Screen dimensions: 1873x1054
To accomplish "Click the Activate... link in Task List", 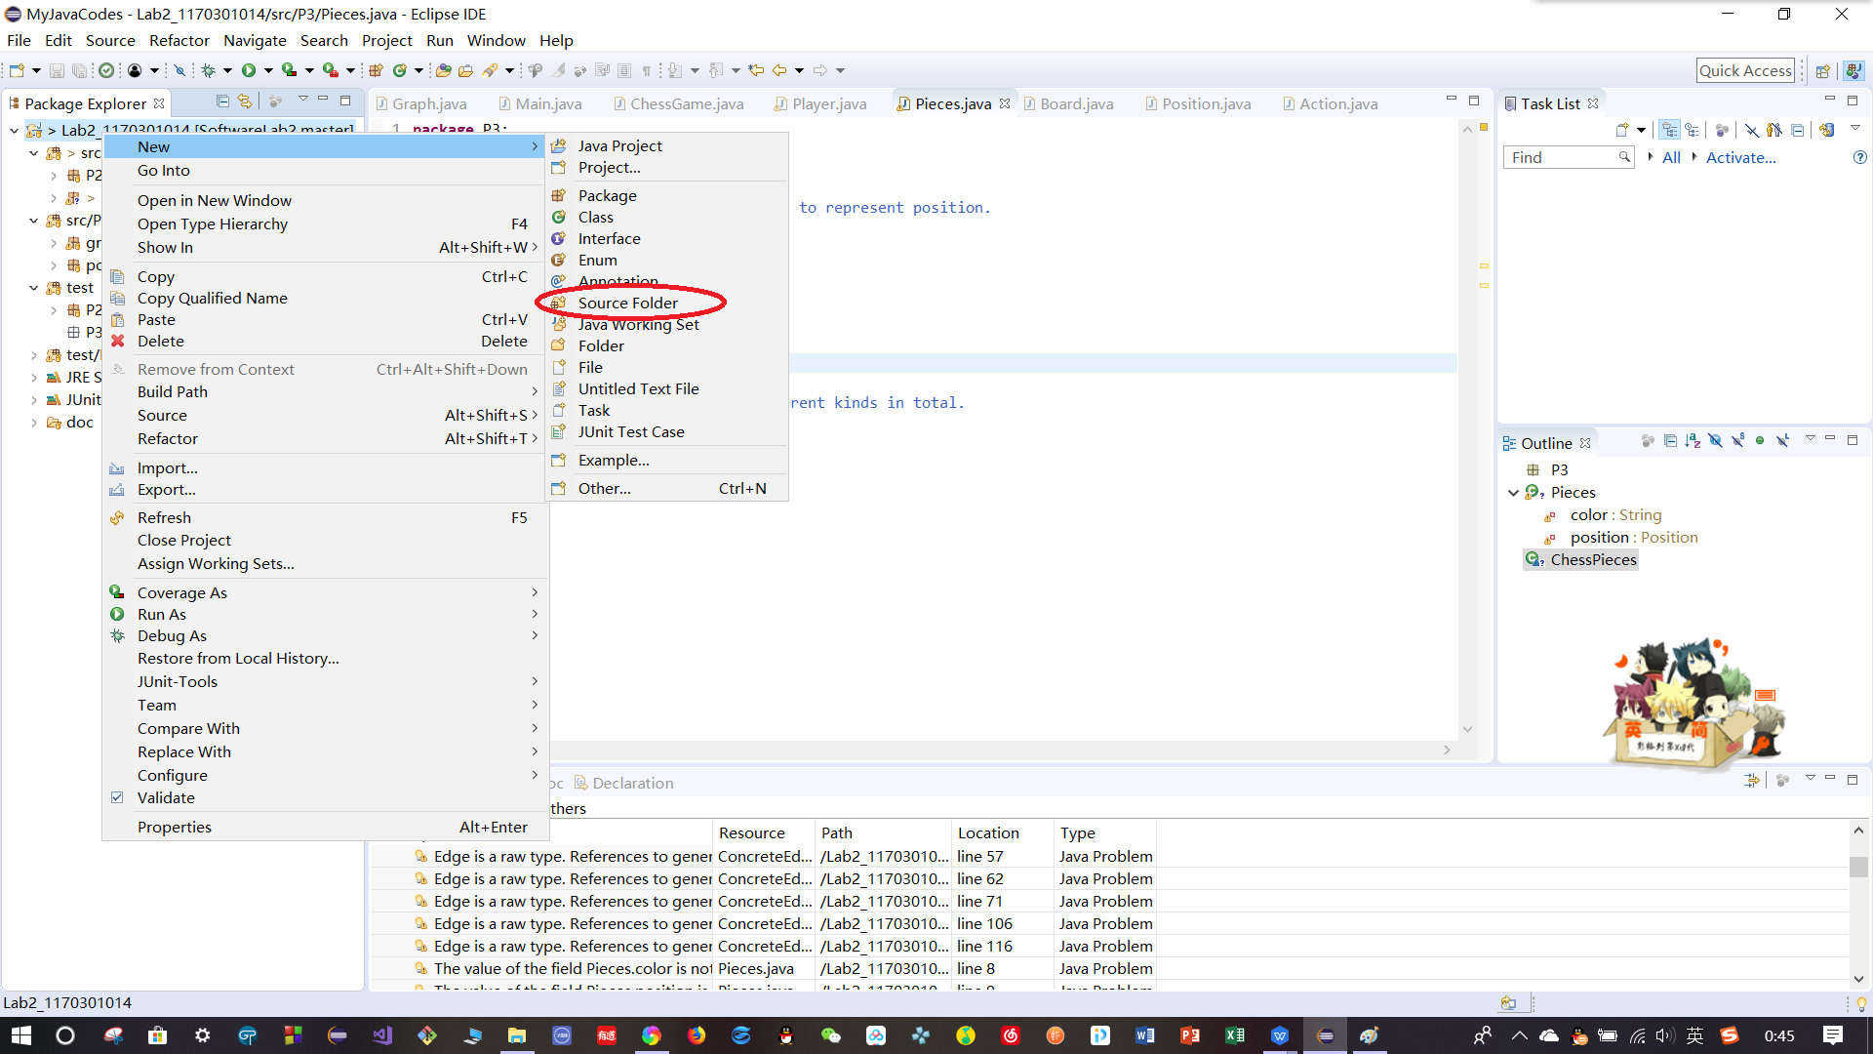I will [x=1740, y=157].
